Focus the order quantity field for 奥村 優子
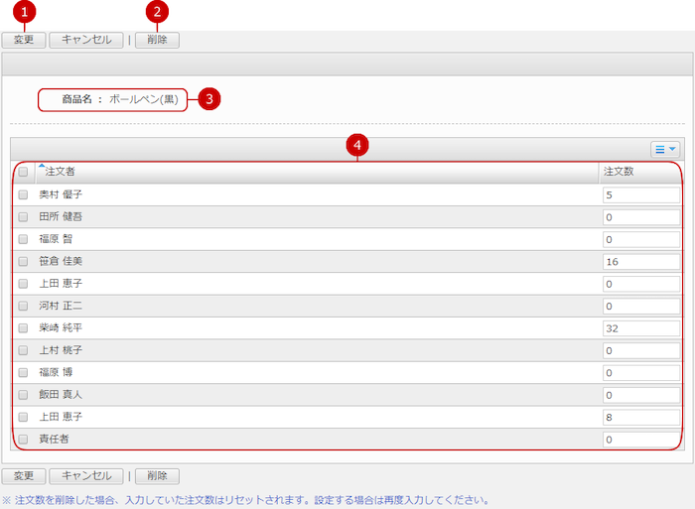 pos(640,194)
